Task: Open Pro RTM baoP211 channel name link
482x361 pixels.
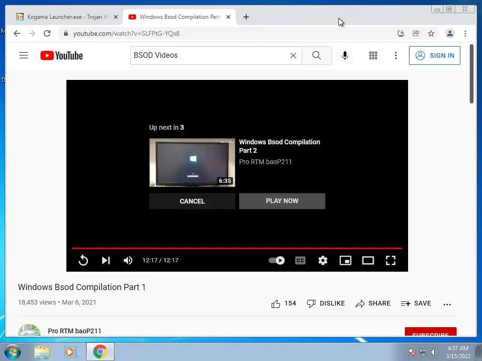Action: pos(75,331)
